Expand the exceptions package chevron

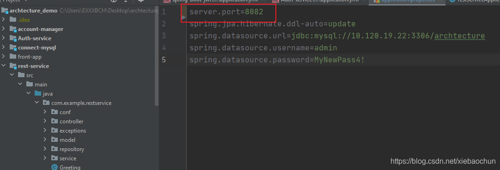click(45, 131)
